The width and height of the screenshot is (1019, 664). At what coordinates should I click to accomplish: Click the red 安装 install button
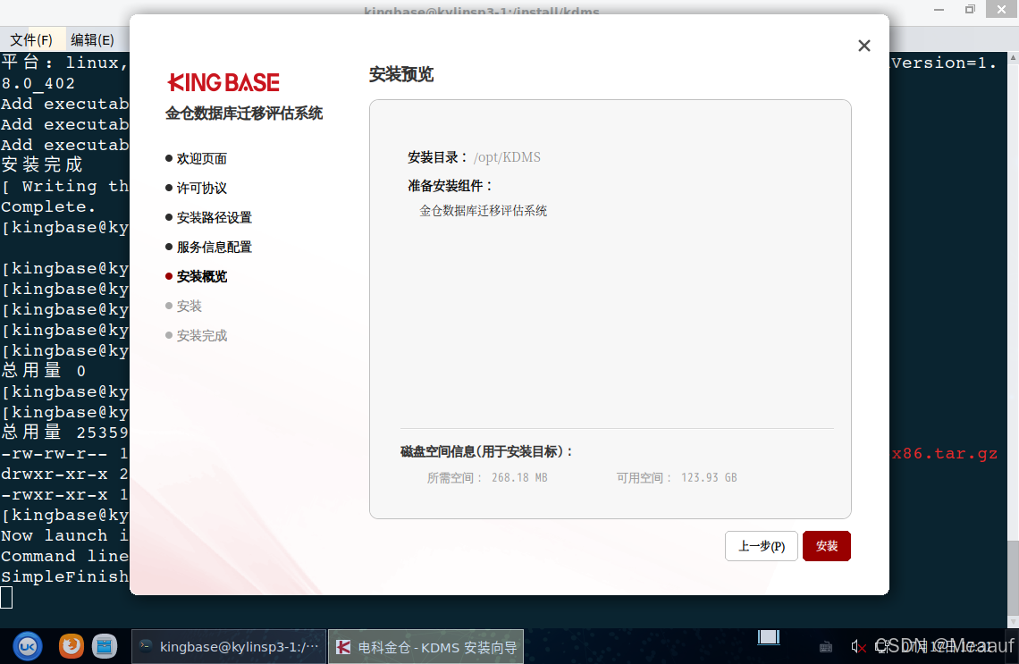pos(826,546)
